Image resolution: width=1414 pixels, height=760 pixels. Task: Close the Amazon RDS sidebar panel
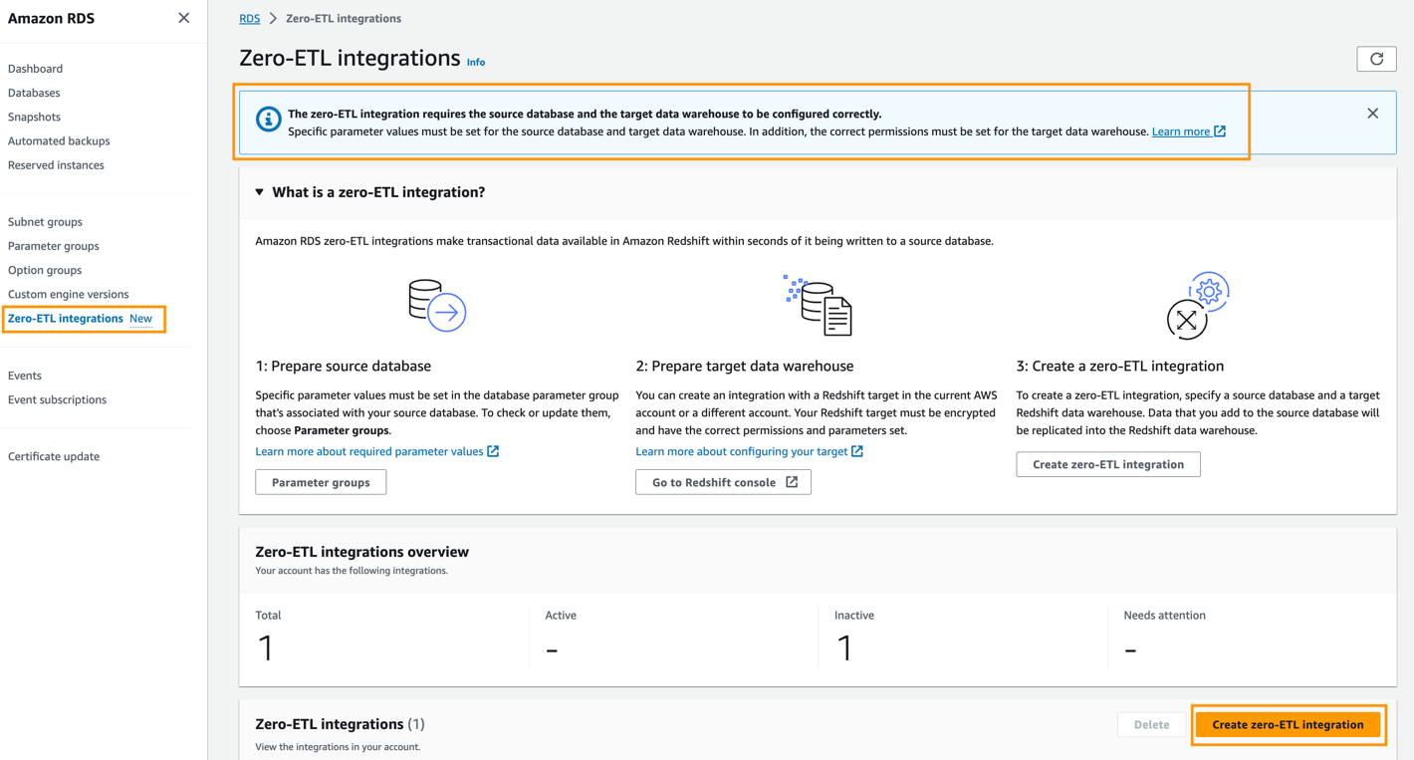(184, 18)
